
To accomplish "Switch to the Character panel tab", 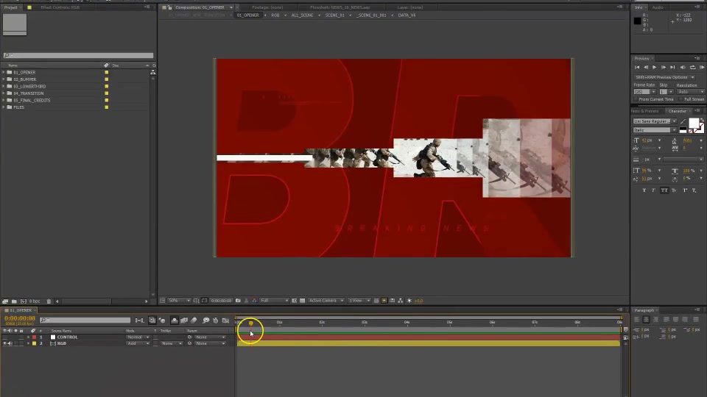I will [677, 111].
